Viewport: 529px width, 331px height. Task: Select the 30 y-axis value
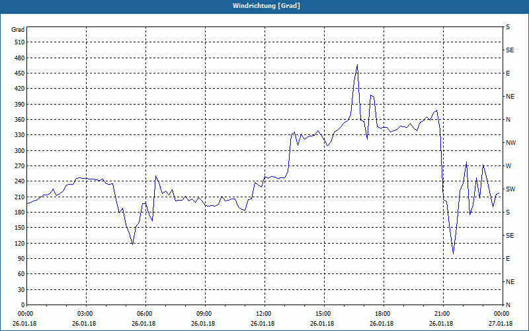pos(21,289)
